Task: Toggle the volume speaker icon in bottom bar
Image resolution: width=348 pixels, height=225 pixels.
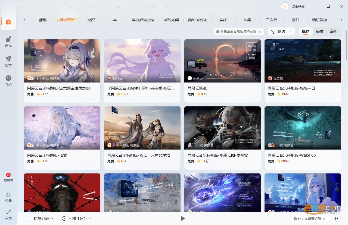Action: [x=336, y=218]
